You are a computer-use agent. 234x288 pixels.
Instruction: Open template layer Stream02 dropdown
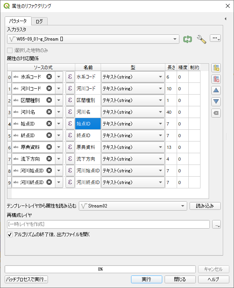pos(183,206)
